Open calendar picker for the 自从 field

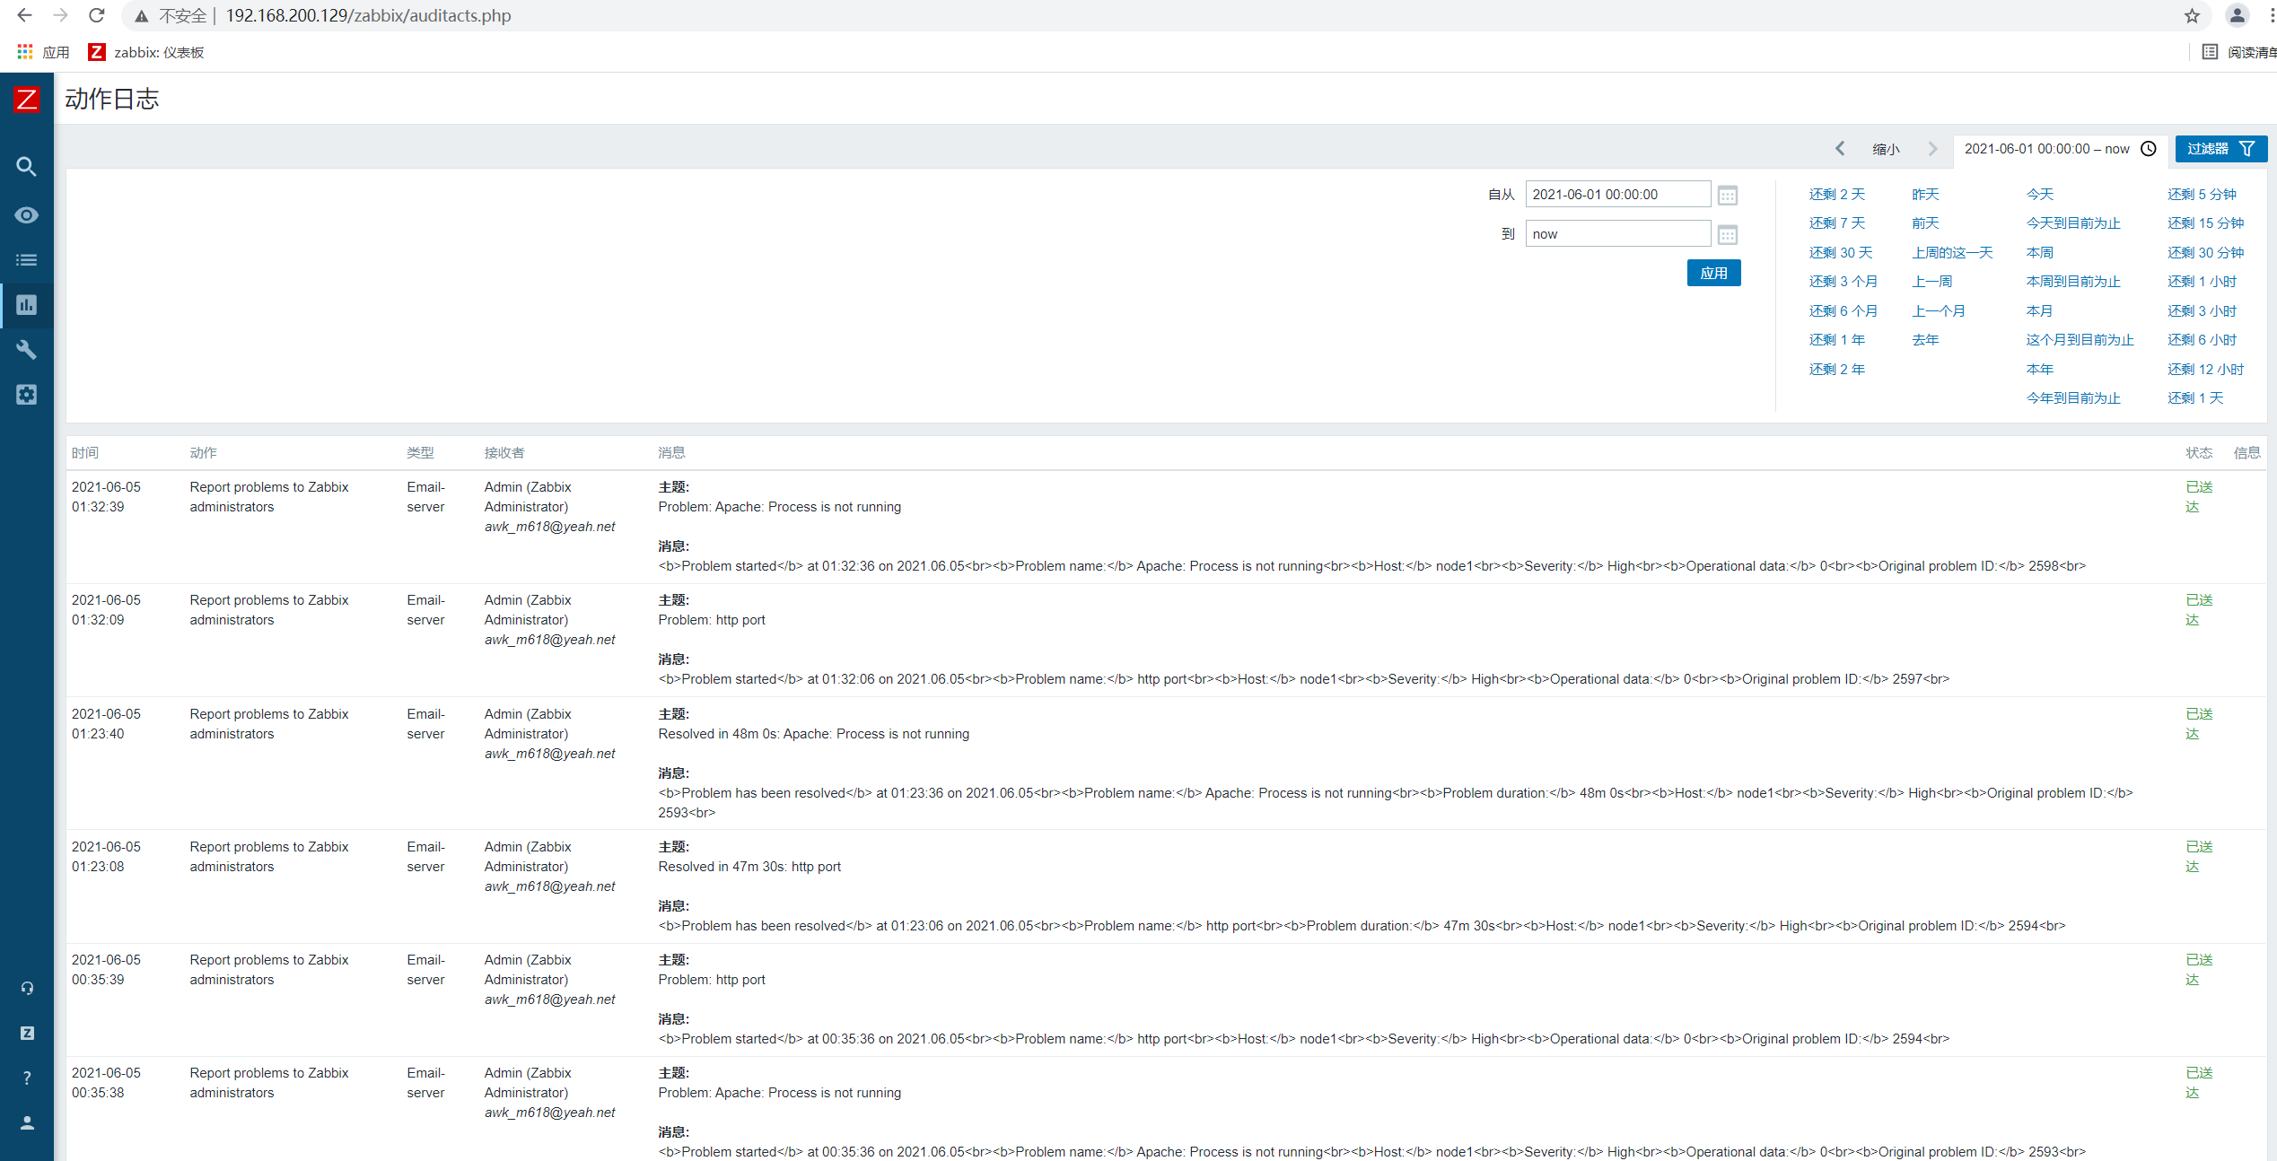(x=1727, y=195)
